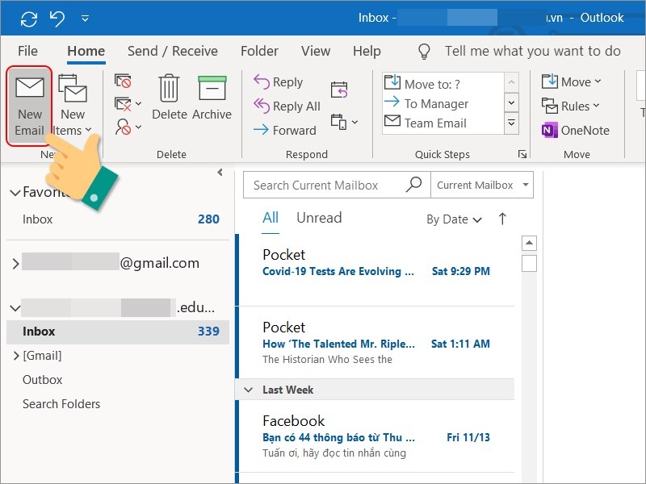This screenshot has width=646, height=484.
Task: Collapse the Favorites section
Action: pos(15,193)
